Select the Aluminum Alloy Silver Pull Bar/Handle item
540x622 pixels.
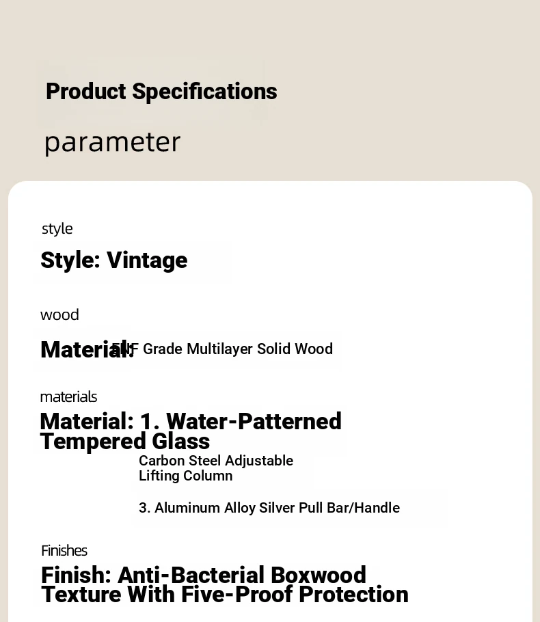269,508
